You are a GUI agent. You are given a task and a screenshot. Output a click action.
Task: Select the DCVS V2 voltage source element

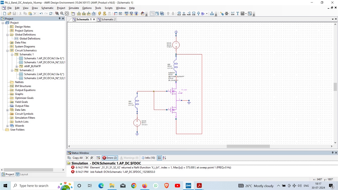[176, 45]
